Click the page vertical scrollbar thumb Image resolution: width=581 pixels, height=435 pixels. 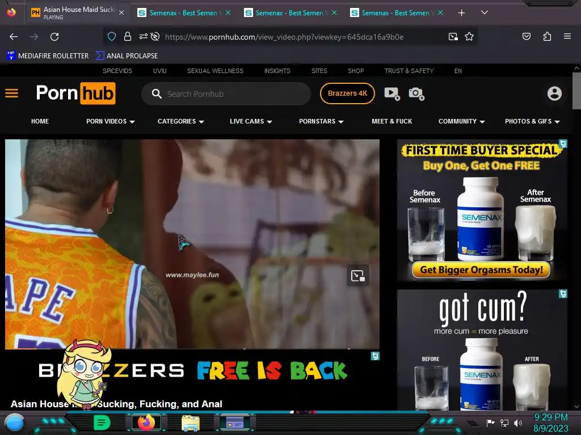point(576,91)
